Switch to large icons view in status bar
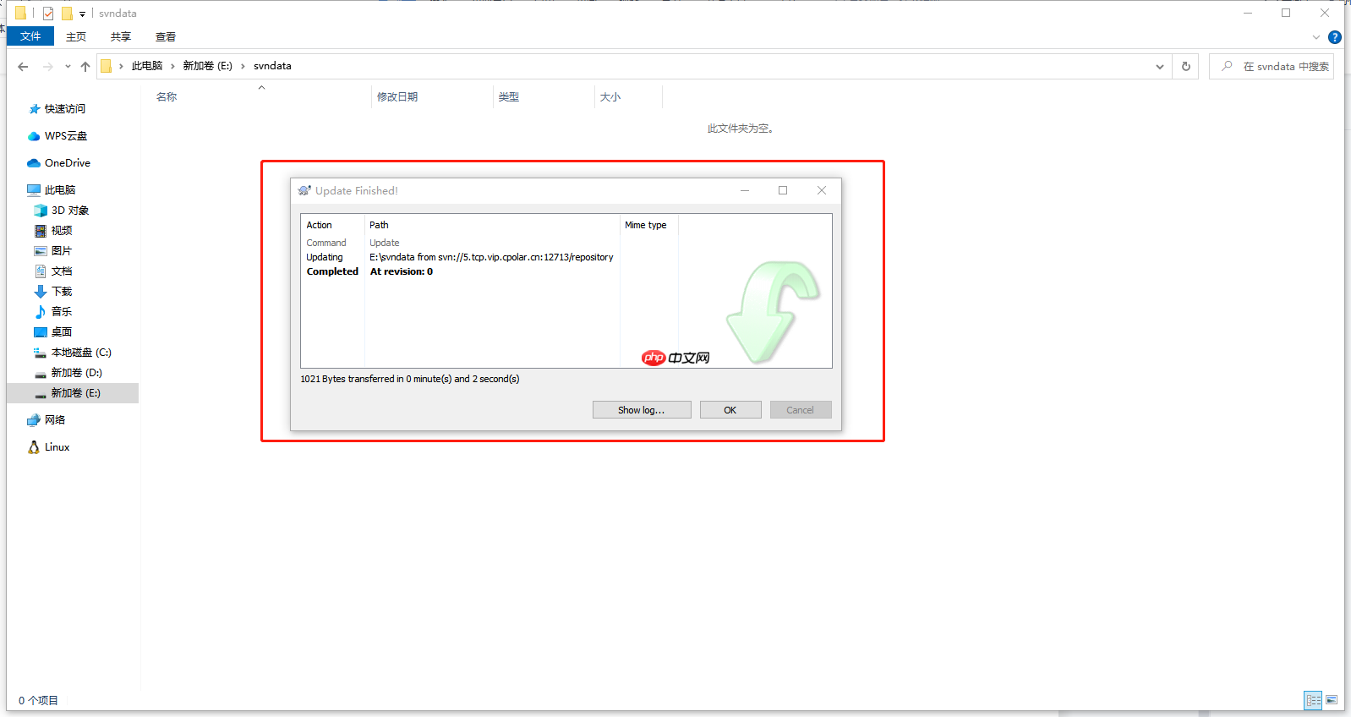 coord(1332,700)
